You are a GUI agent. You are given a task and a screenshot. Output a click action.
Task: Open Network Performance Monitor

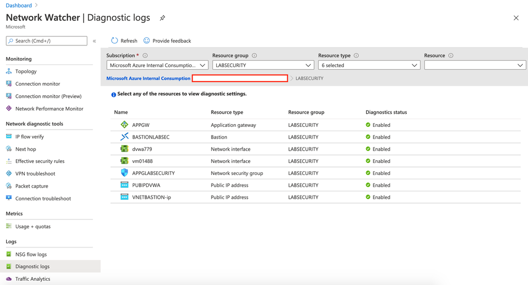click(x=49, y=109)
